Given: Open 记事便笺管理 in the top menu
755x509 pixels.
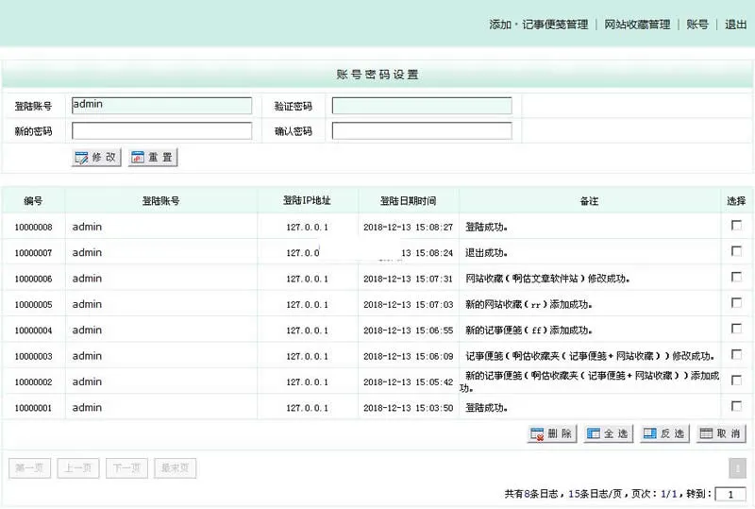Looking at the screenshot, I should (x=555, y=25).
